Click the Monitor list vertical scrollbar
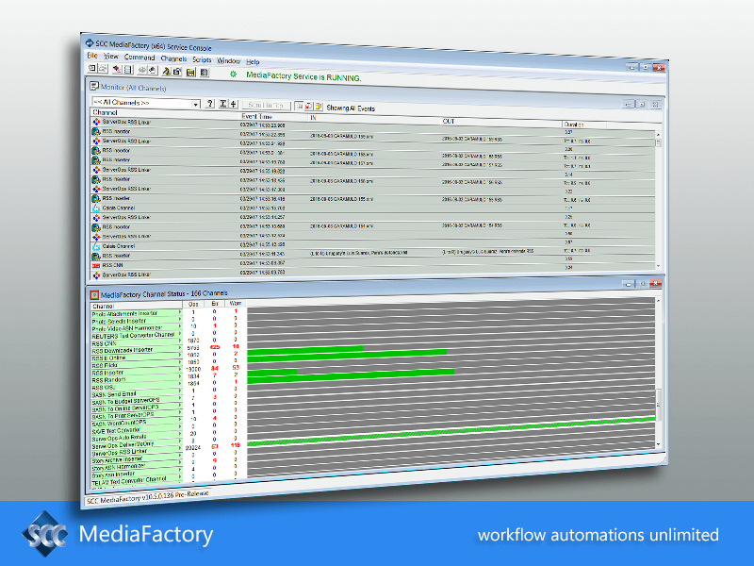This screenshot has width=754, height=566. (x=658, y=200)
